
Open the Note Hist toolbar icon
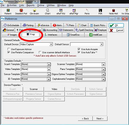click(x=114, y=12)
